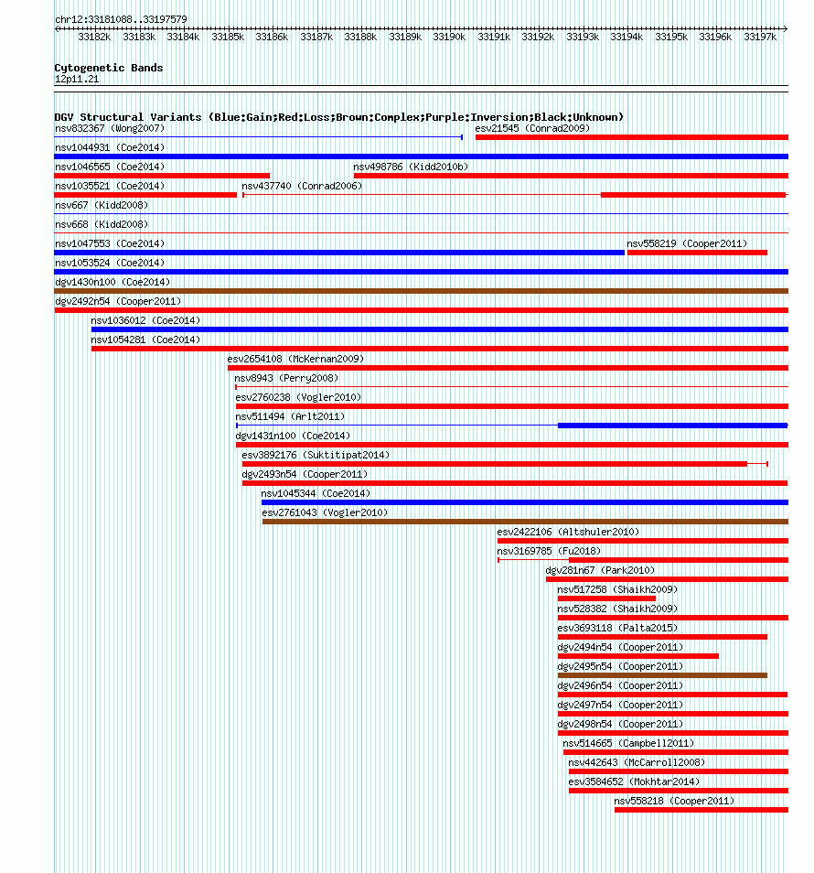Viewport: 814px width, 873px height.
Task: Click the nsv832367 (Wong2007) variant label
Action: pos(110,129)
